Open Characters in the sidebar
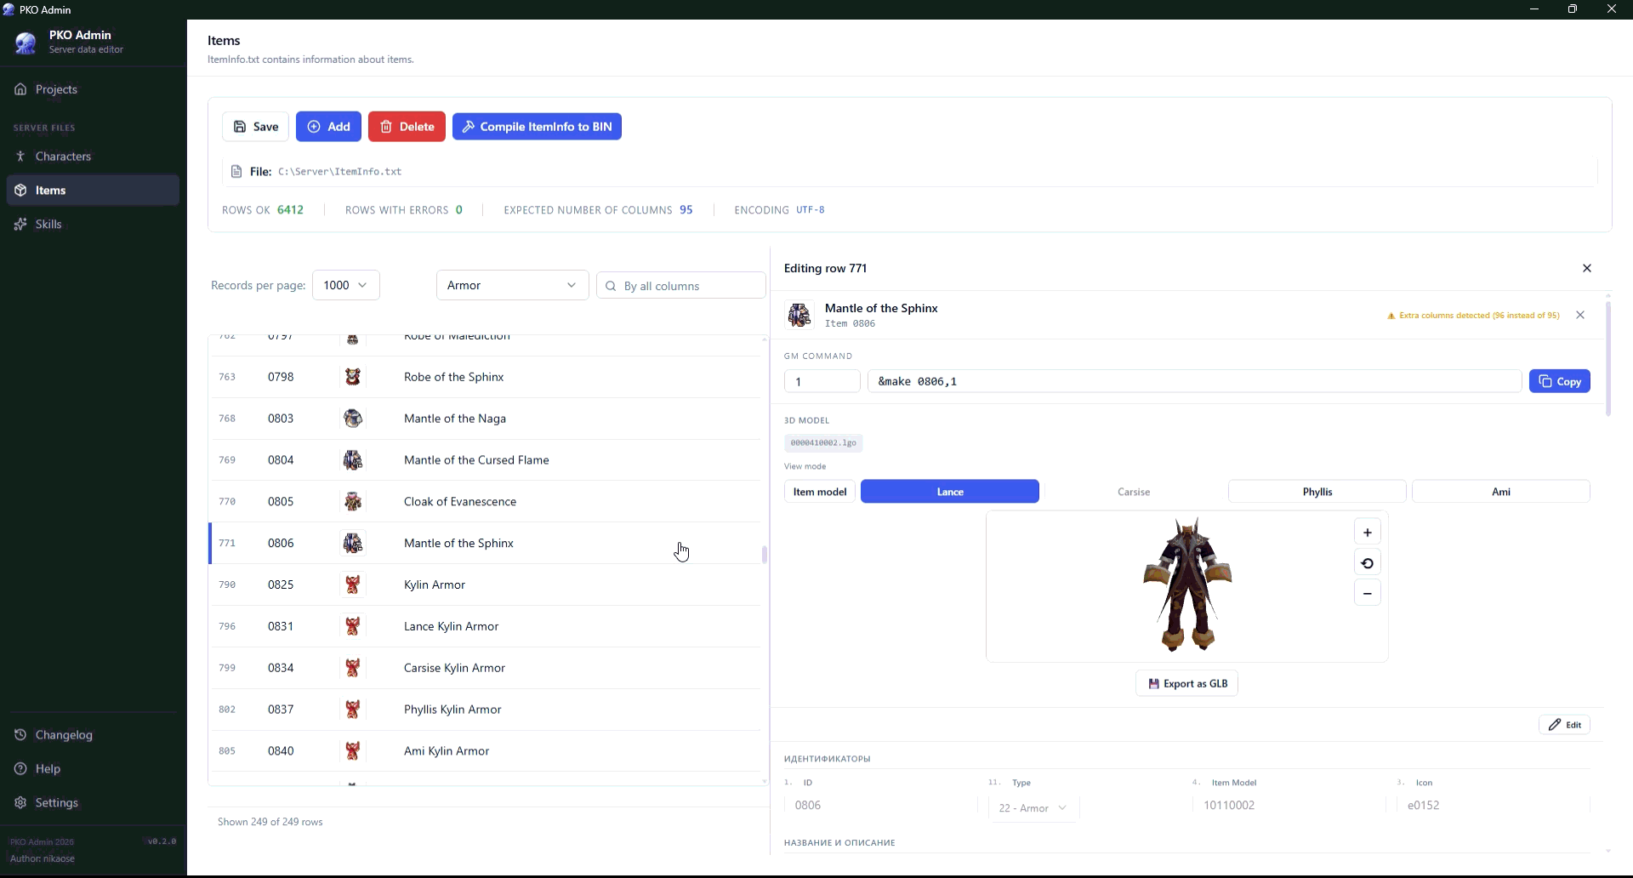The width and height of the screenshot is (1633, 878). tap(63, 157)
